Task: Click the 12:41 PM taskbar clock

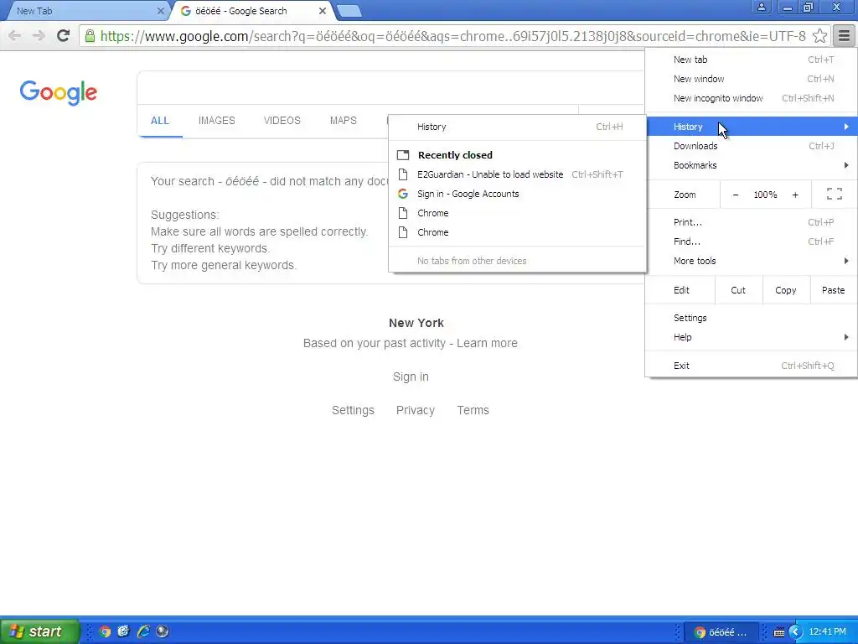Action: click(x=827, y=632)
